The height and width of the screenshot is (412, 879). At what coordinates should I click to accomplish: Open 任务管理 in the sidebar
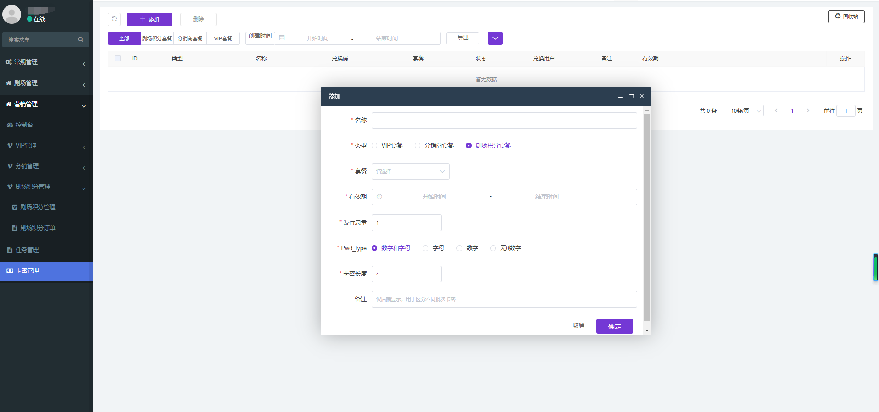[x=27, y=250]
